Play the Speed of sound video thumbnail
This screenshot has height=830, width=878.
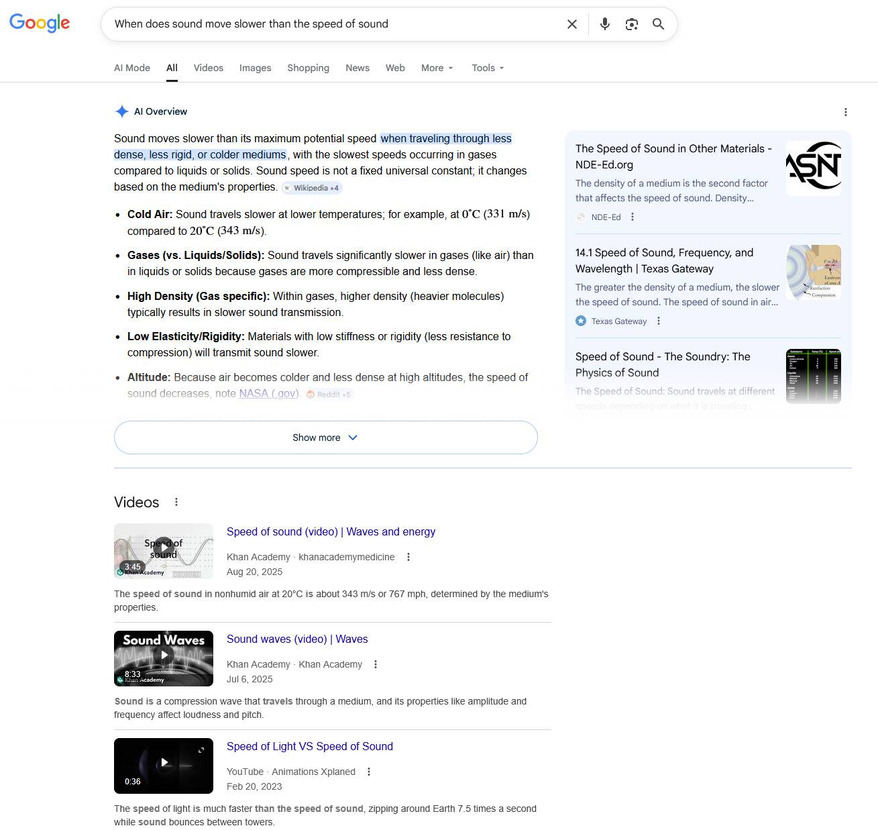point(164,551)
